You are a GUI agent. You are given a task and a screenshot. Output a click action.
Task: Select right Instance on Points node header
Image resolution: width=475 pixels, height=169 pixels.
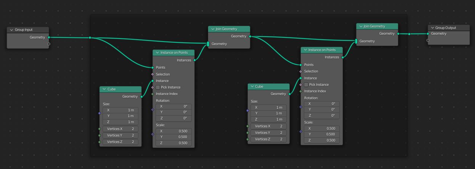322,50
